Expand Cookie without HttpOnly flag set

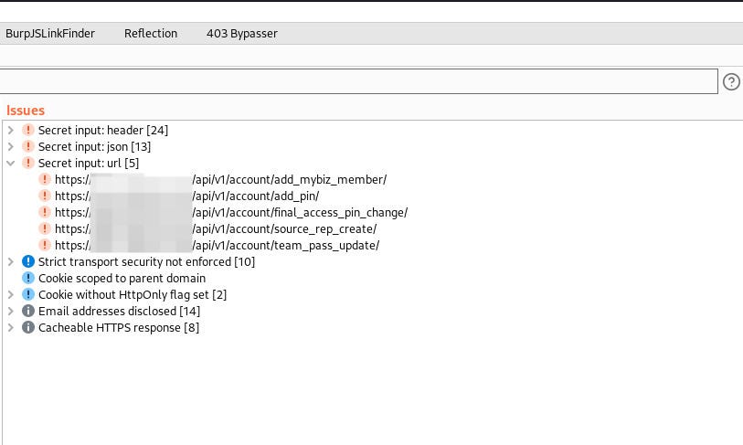click(x=11, y=294)
